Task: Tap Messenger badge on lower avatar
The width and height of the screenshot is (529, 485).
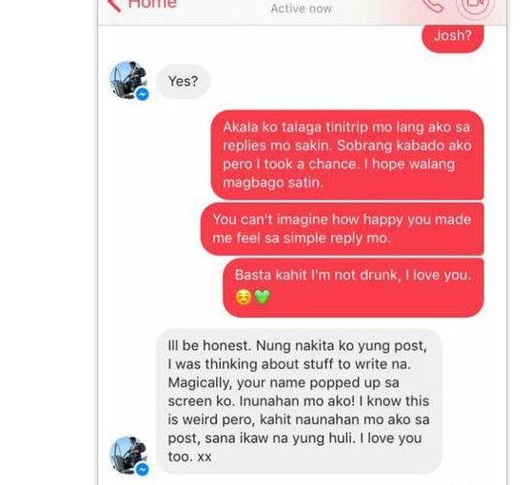Action: [x=143, y=469]
